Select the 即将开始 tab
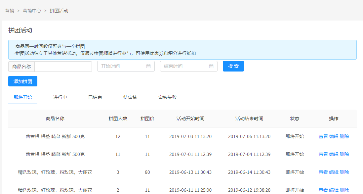 [23, 97]
